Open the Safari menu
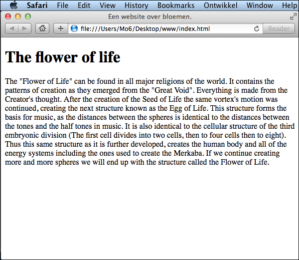 38,5
